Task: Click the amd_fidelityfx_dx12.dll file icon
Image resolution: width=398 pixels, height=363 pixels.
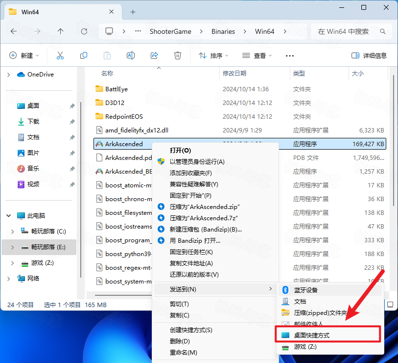Action: [99, 130]
